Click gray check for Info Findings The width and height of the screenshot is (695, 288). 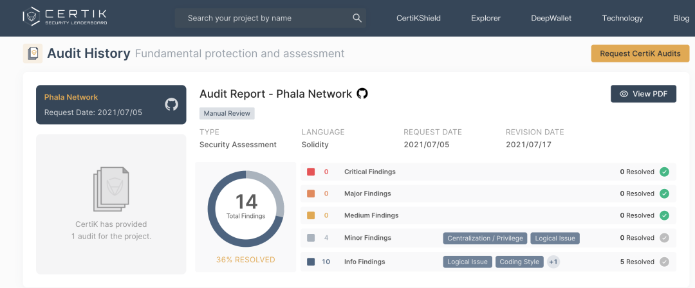coord(664,262)
